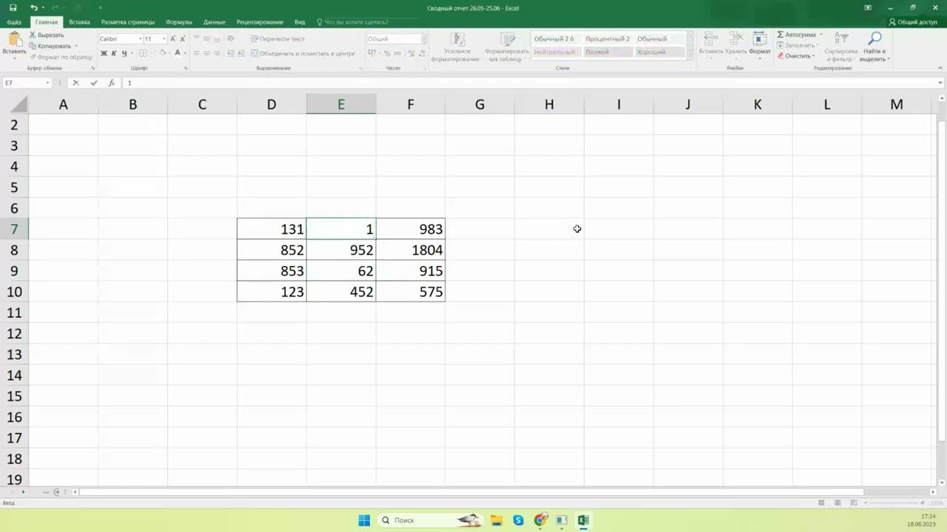Increase font size with the large A icon
Image resolution: width=947 pixels, height=532 pixels.
(173, 38)
